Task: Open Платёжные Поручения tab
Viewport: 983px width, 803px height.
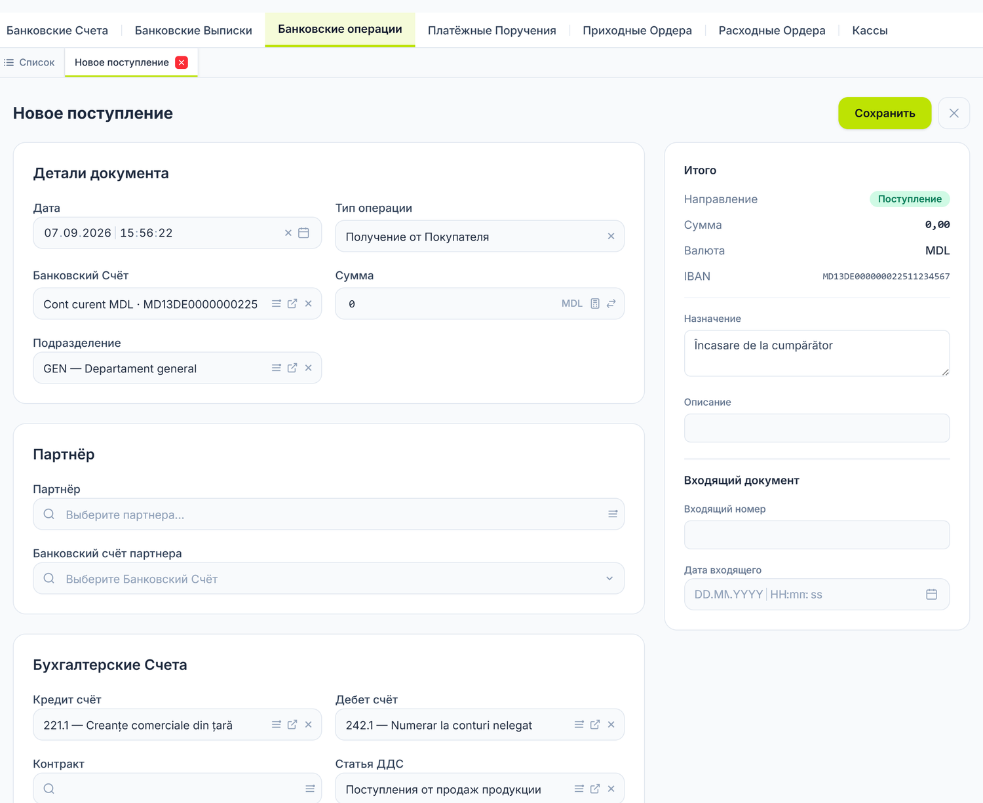Action: (492, 30)
